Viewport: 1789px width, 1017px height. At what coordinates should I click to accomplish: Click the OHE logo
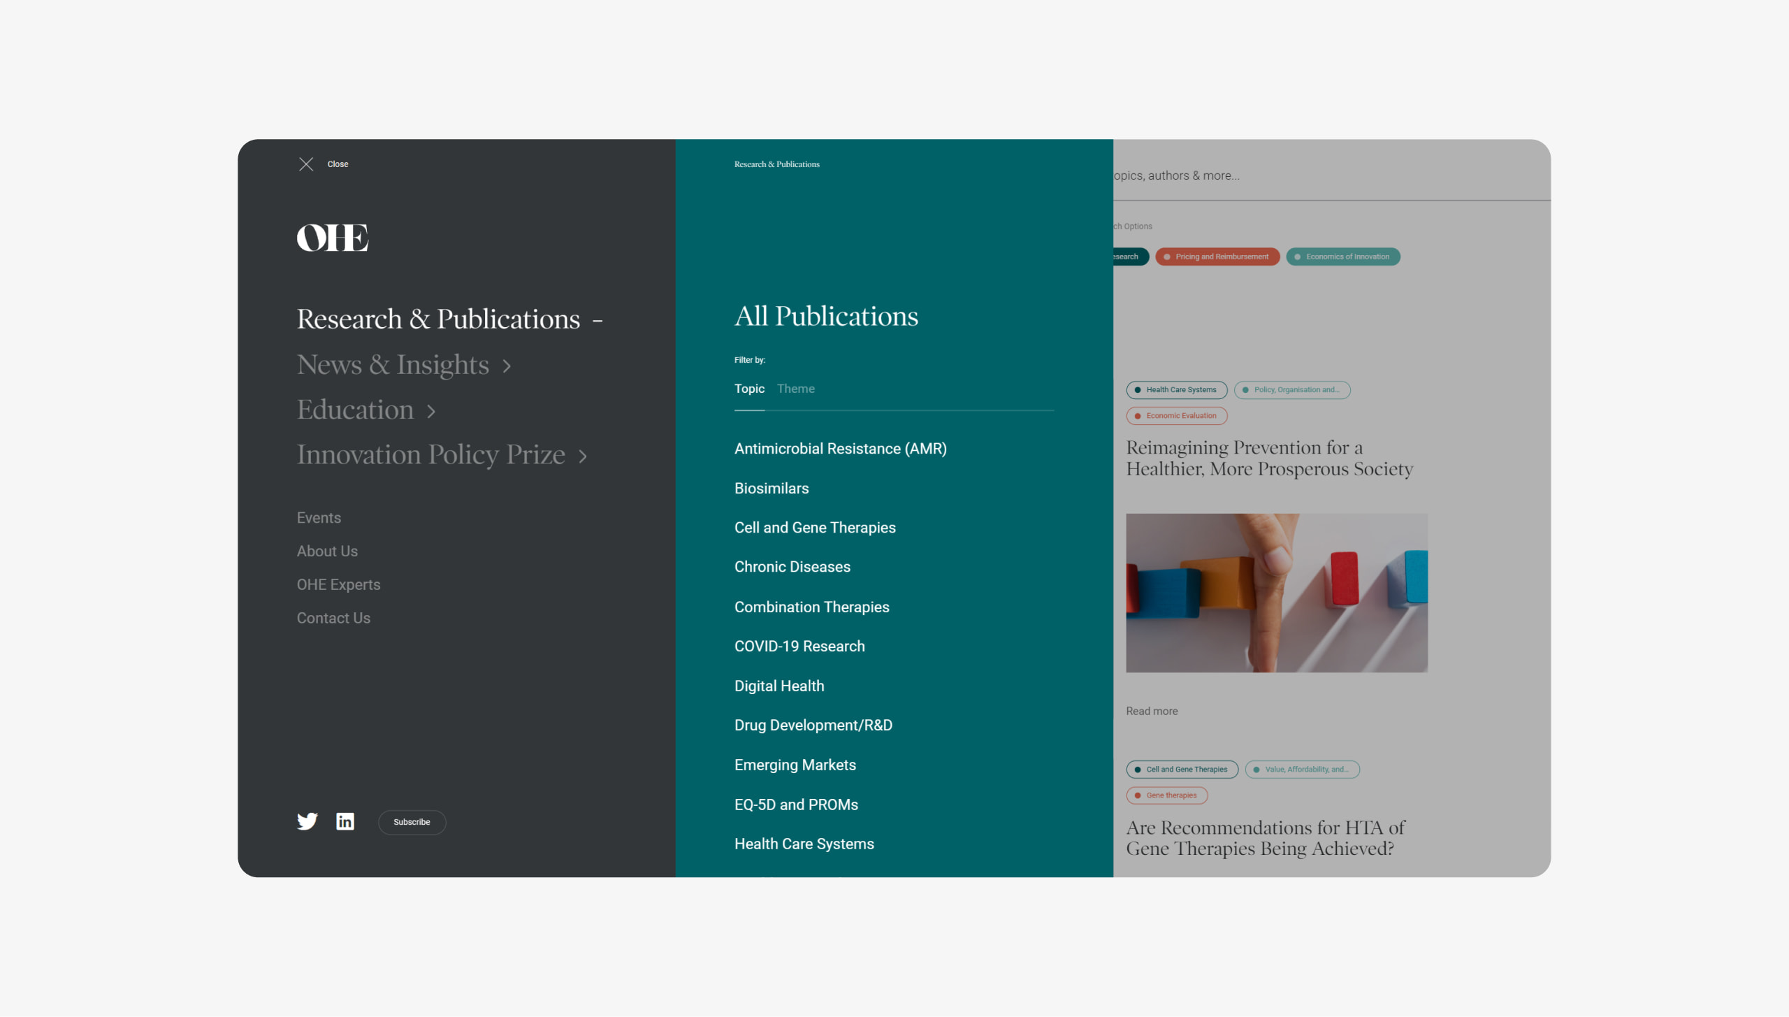(x=332, y=238)
